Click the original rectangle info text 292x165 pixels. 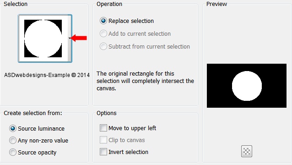145,81
